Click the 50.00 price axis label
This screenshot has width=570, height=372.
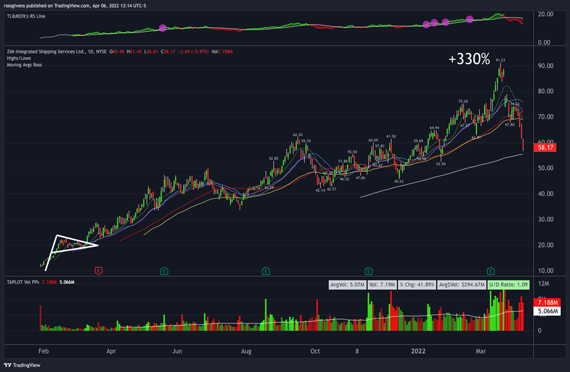(545, 168)
